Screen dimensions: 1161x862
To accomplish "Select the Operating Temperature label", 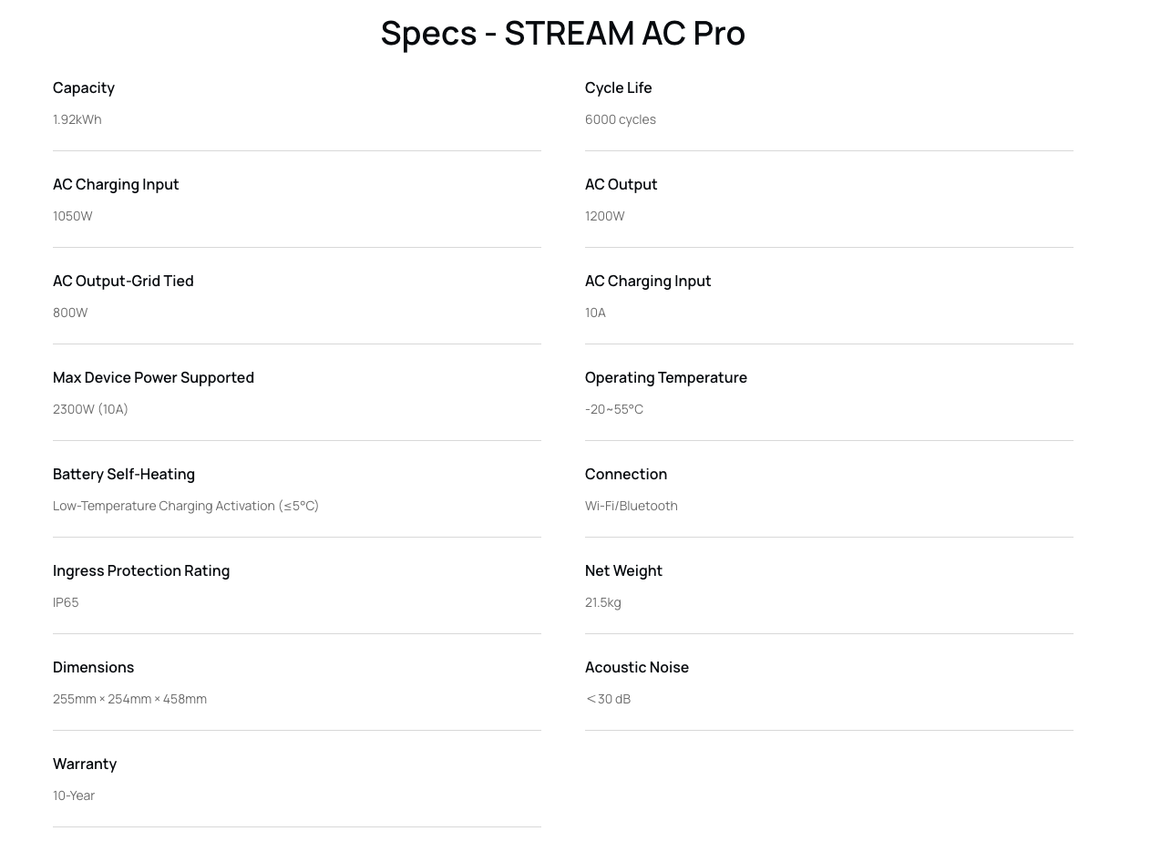I will pos(666,377).
